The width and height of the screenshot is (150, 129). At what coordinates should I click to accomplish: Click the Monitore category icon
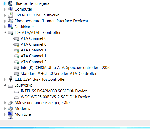pos(11,114)
